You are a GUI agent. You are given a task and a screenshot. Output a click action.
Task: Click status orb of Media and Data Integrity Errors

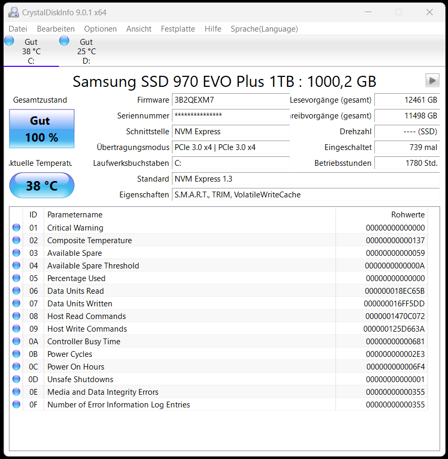pyautogui.click(x=16, y=392)
